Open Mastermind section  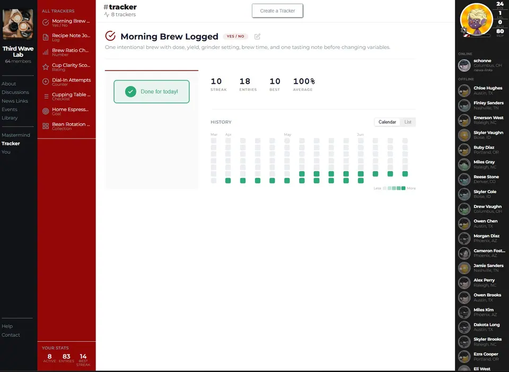click(15, 135)
